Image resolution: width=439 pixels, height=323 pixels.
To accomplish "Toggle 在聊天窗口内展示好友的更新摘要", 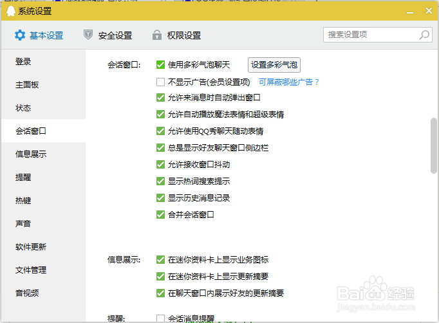I will [x=160, y=293].
